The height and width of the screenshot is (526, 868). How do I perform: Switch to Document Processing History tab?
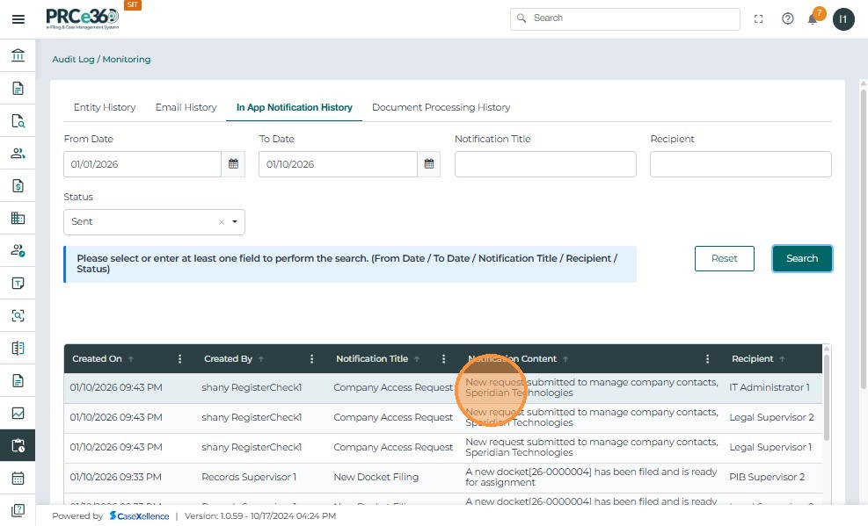[x=441, y=107]
